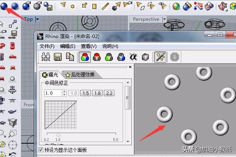Select the RGB color channel icon
Screen dimensions: 236x157
click(84, 57)
